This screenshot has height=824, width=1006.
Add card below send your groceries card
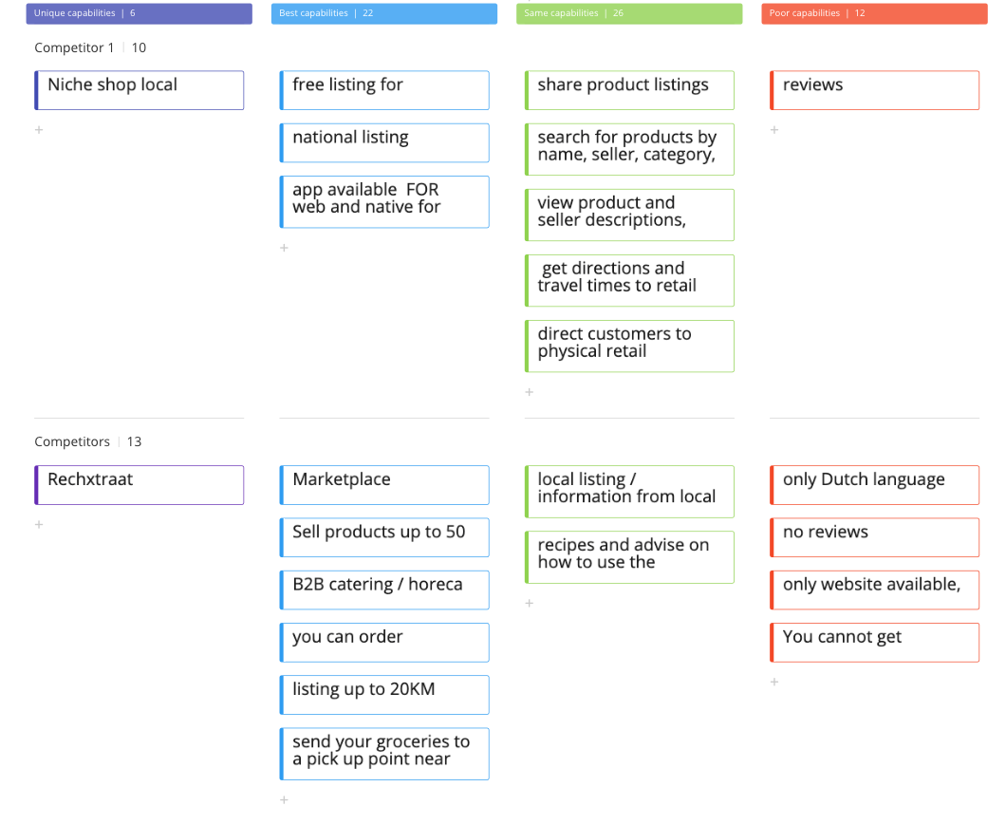point(284,800)
